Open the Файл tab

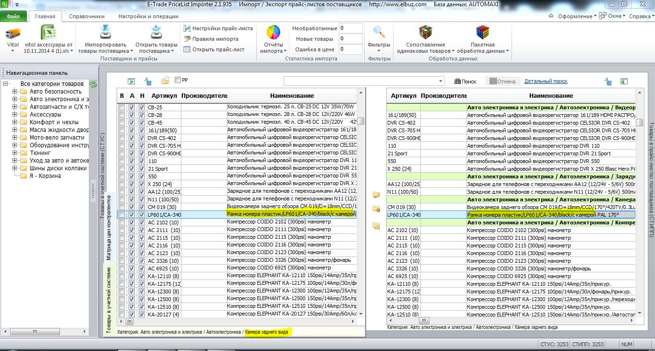13,16
